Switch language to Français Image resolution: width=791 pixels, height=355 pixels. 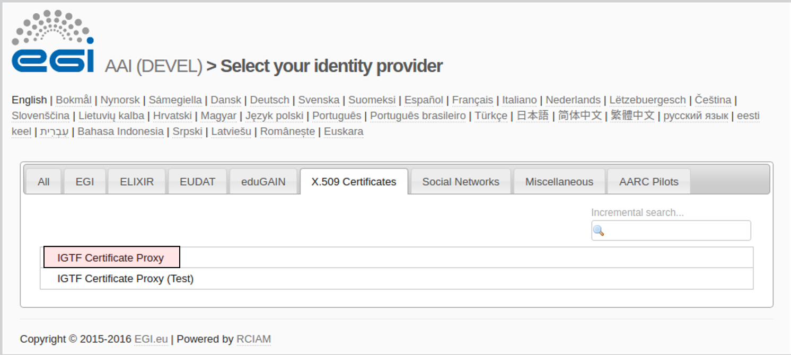click(472, 100)
